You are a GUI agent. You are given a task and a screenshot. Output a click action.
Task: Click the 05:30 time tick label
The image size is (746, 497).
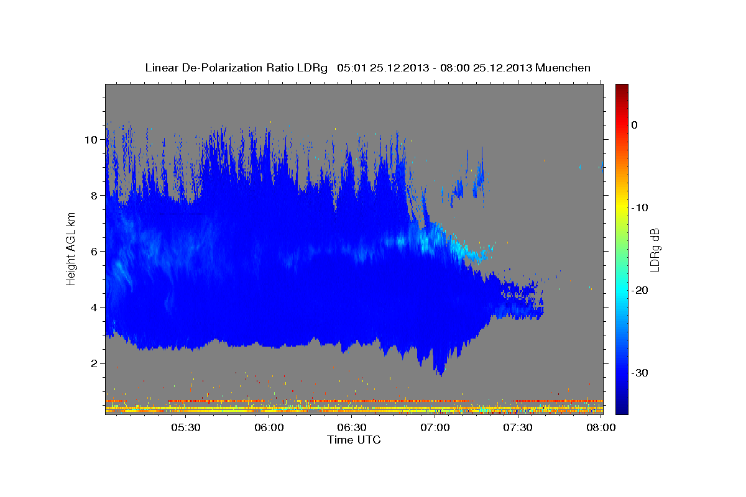(x=185, y=428)
